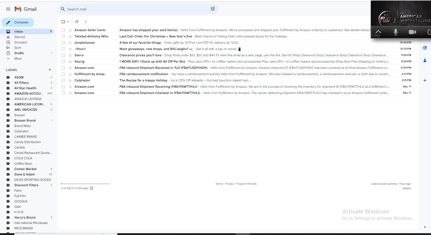Open the Tasks side panel

425,48
